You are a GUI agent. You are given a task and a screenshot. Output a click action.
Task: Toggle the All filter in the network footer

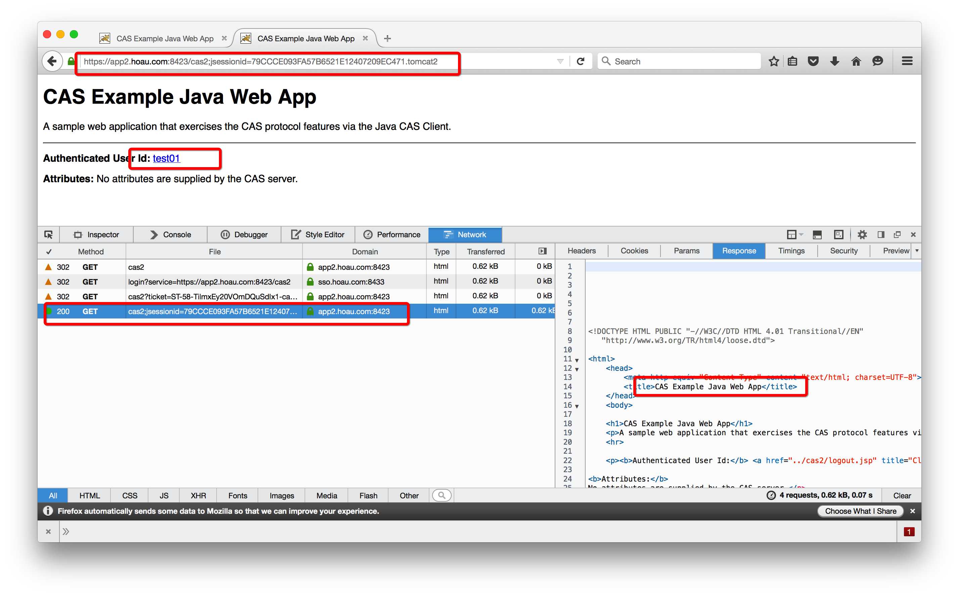(53, 495)
